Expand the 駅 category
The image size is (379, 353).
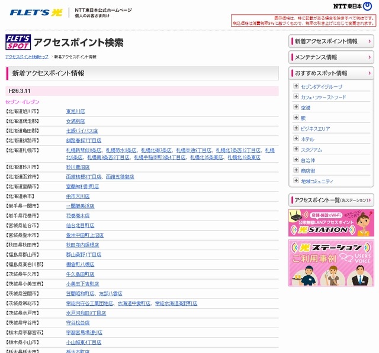pyautogui.click(x=296, y=118)
